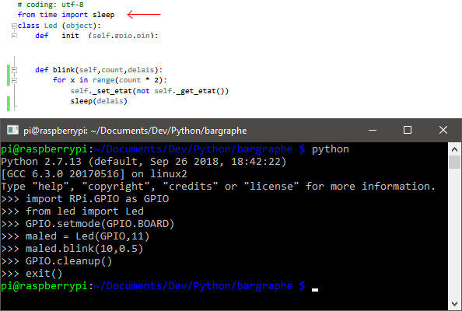The width and height of the screenshot is (462, 311).
Task: Click the terminal scrollbar down arrow
Action: click(x=455, y=304)
